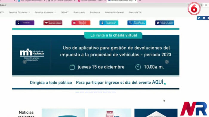Open the Twitter social icon
The height and width of the screenshot is (117, 209).
pos(199,18)
